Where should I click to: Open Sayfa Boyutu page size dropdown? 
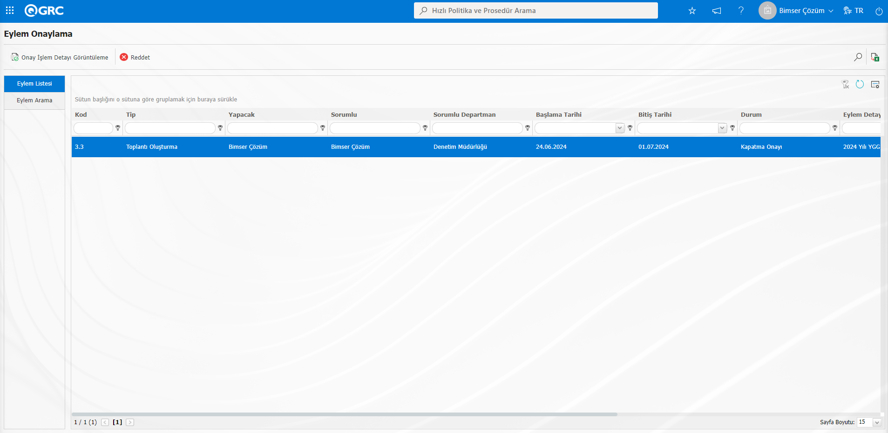coord(877,422)
